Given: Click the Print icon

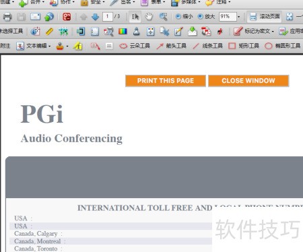Looking at the screenshot, I should tap(7, 17).
